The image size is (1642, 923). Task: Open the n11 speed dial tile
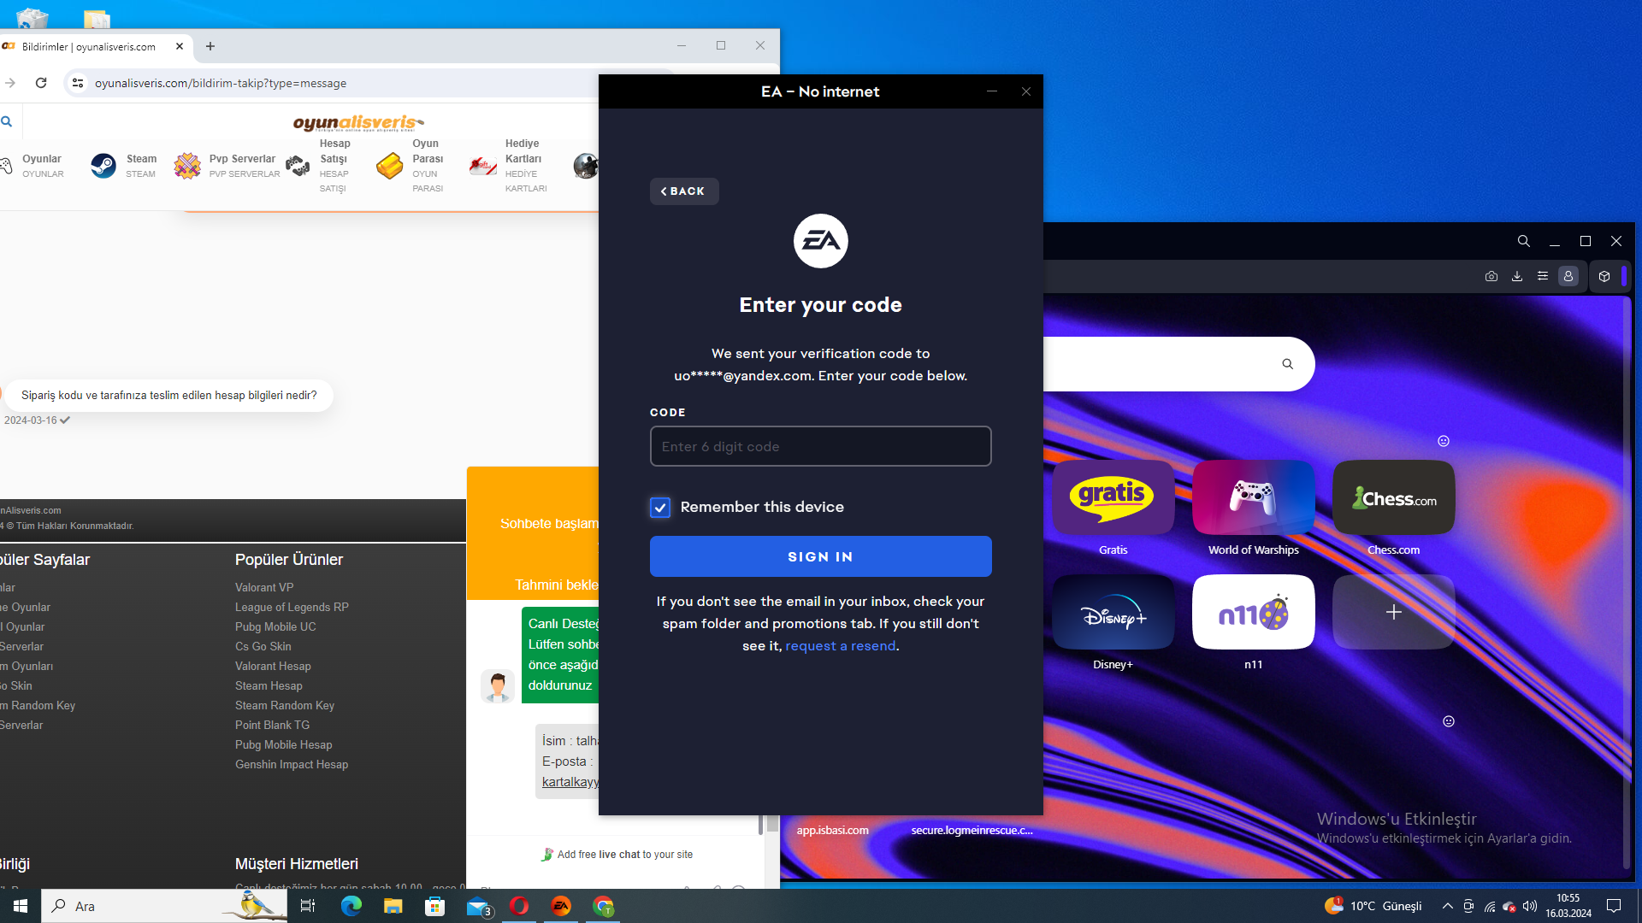[1253, 612]
